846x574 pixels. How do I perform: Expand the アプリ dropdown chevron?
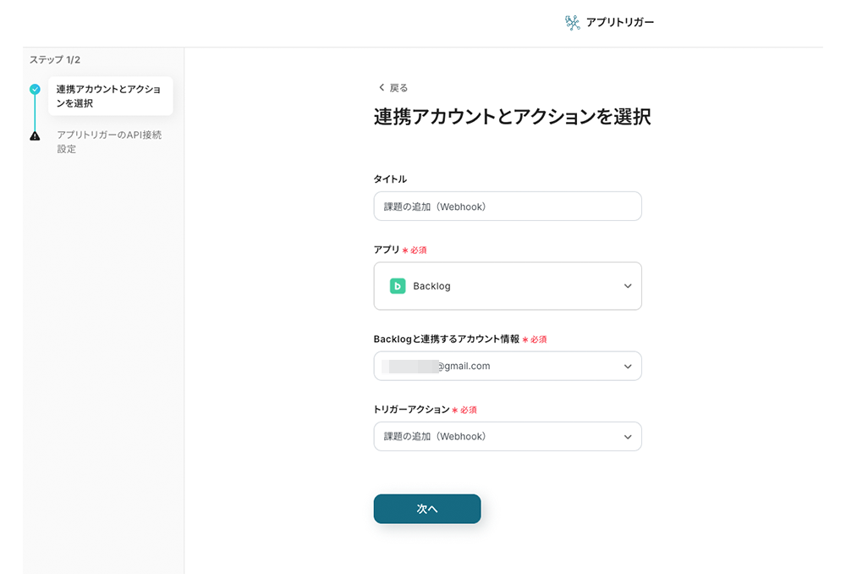pyautogui.click(x=628, y=286)
